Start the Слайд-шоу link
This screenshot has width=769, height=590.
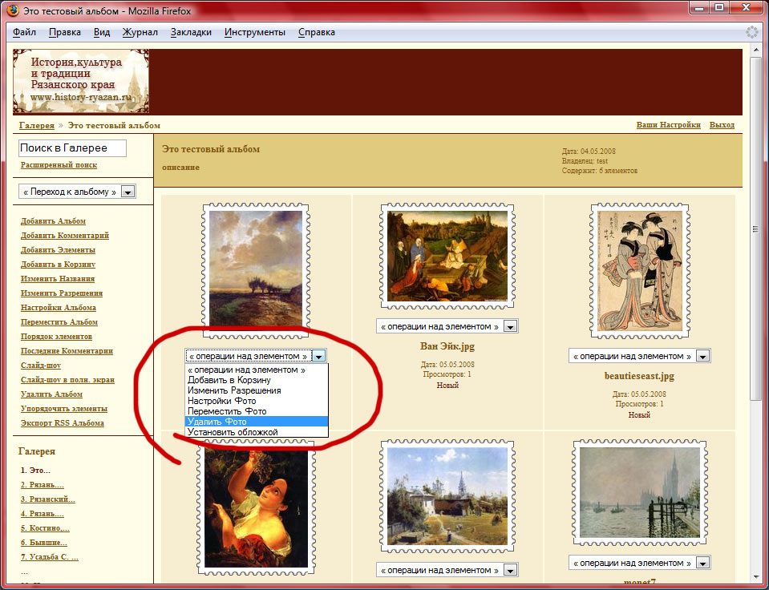(41, 366)
